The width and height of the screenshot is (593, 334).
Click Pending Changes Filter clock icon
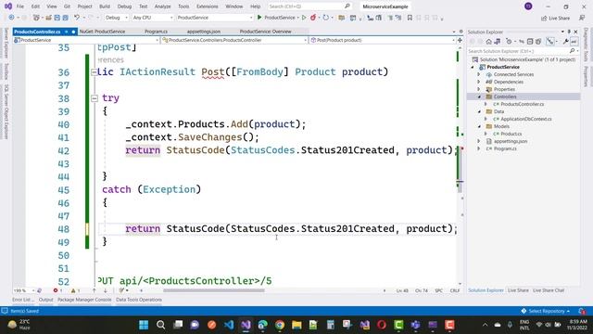pyautogui.click(x=509, y=41)
